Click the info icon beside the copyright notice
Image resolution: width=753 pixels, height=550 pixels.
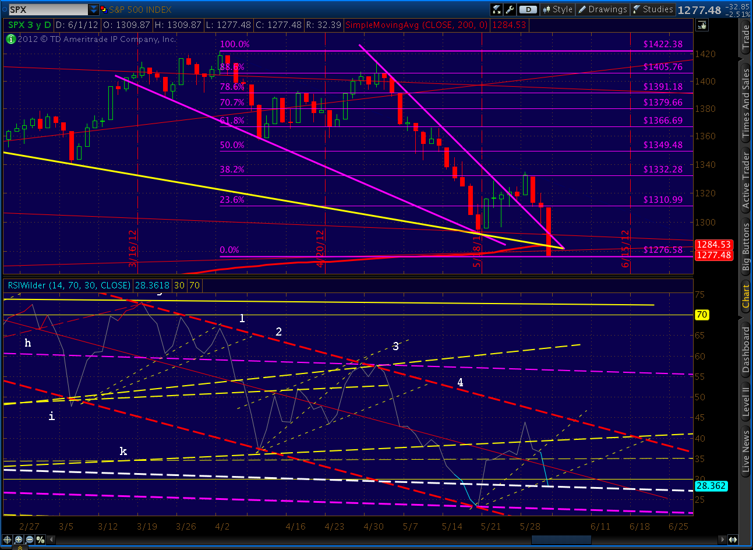pyautogui.click(x=10, y=39)
